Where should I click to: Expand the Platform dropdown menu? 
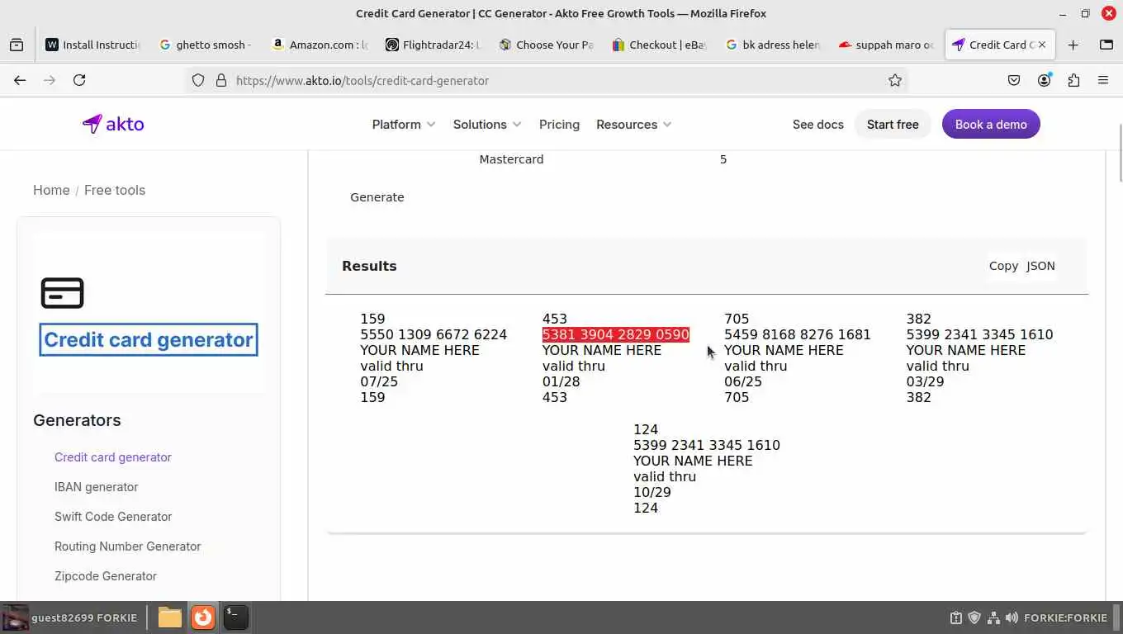coord(403,125)
